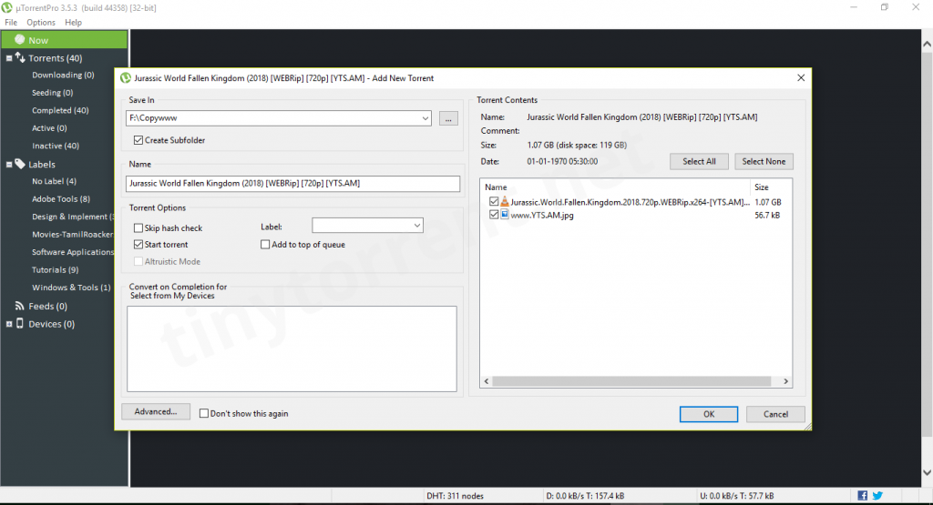Open the Options menu

(40, 22)
